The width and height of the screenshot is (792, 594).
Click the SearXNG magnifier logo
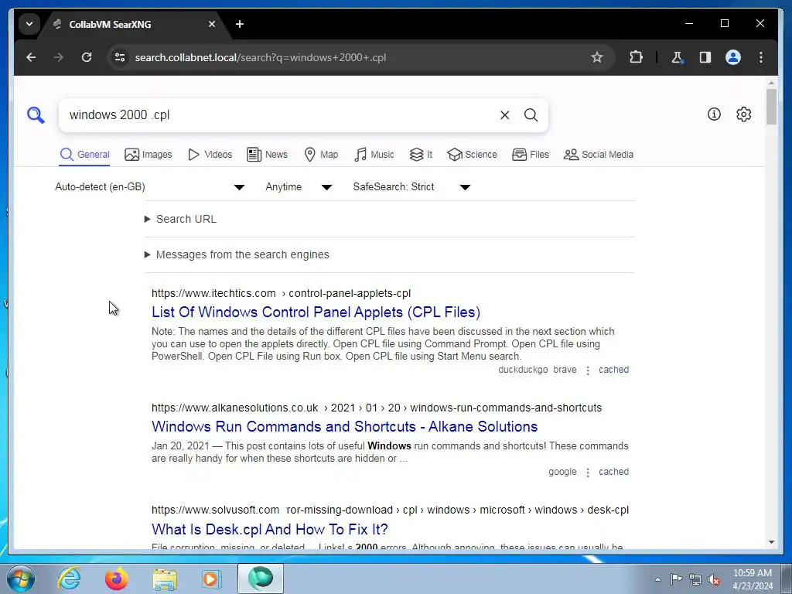[x=36, y=114]
